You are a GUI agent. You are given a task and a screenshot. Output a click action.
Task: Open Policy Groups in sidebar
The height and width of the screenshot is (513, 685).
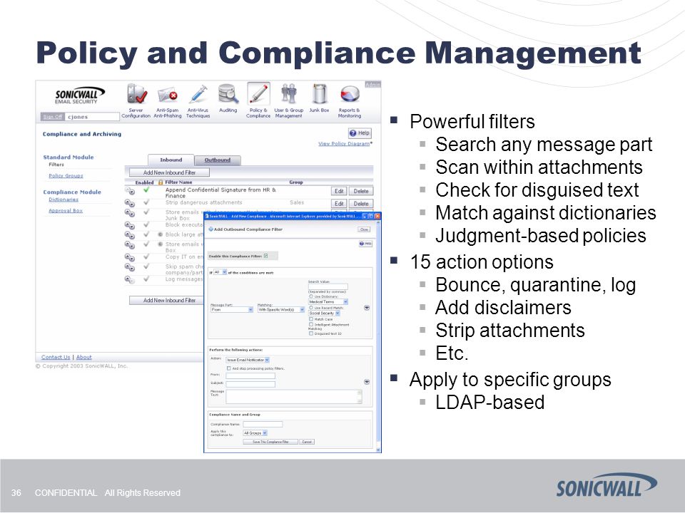point(66,175)
